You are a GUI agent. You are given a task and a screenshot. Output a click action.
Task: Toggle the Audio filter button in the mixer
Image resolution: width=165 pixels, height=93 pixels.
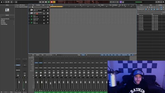tap(102, 55)
